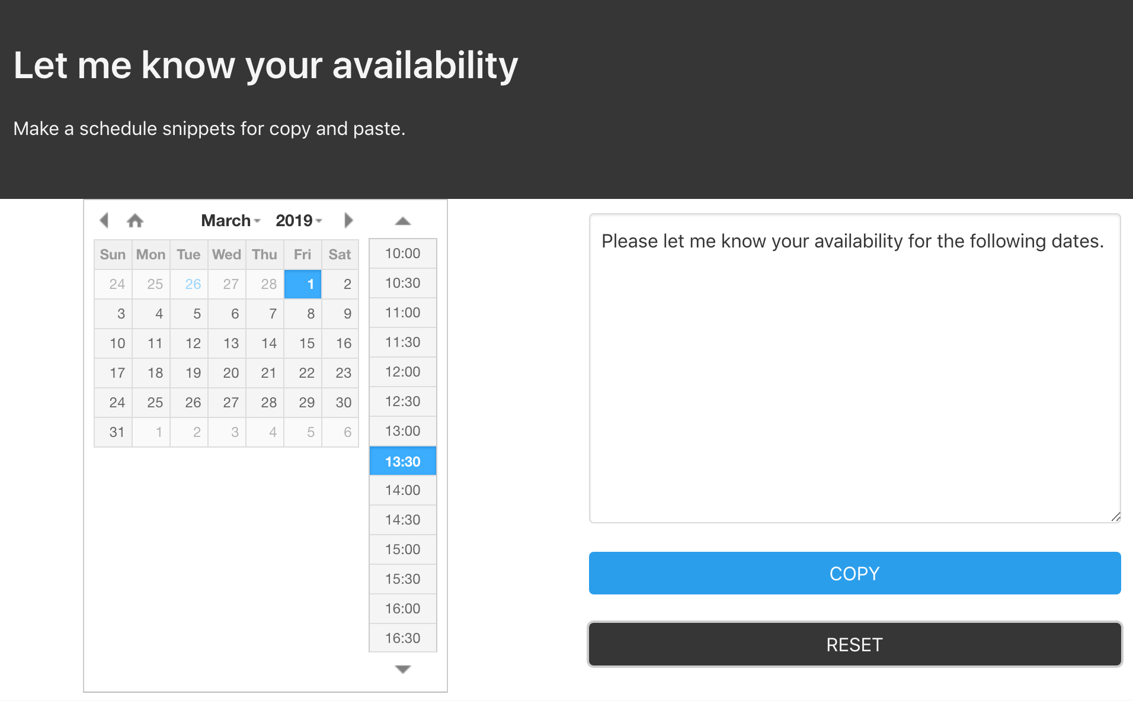1133x701 pixels.
Task: Select the 14:30 time slot
Action: [x=402, y=519]
